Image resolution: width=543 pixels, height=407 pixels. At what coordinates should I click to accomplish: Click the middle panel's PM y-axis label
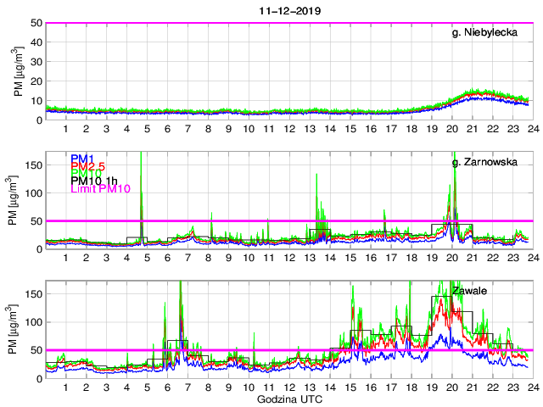pos(18,201)
